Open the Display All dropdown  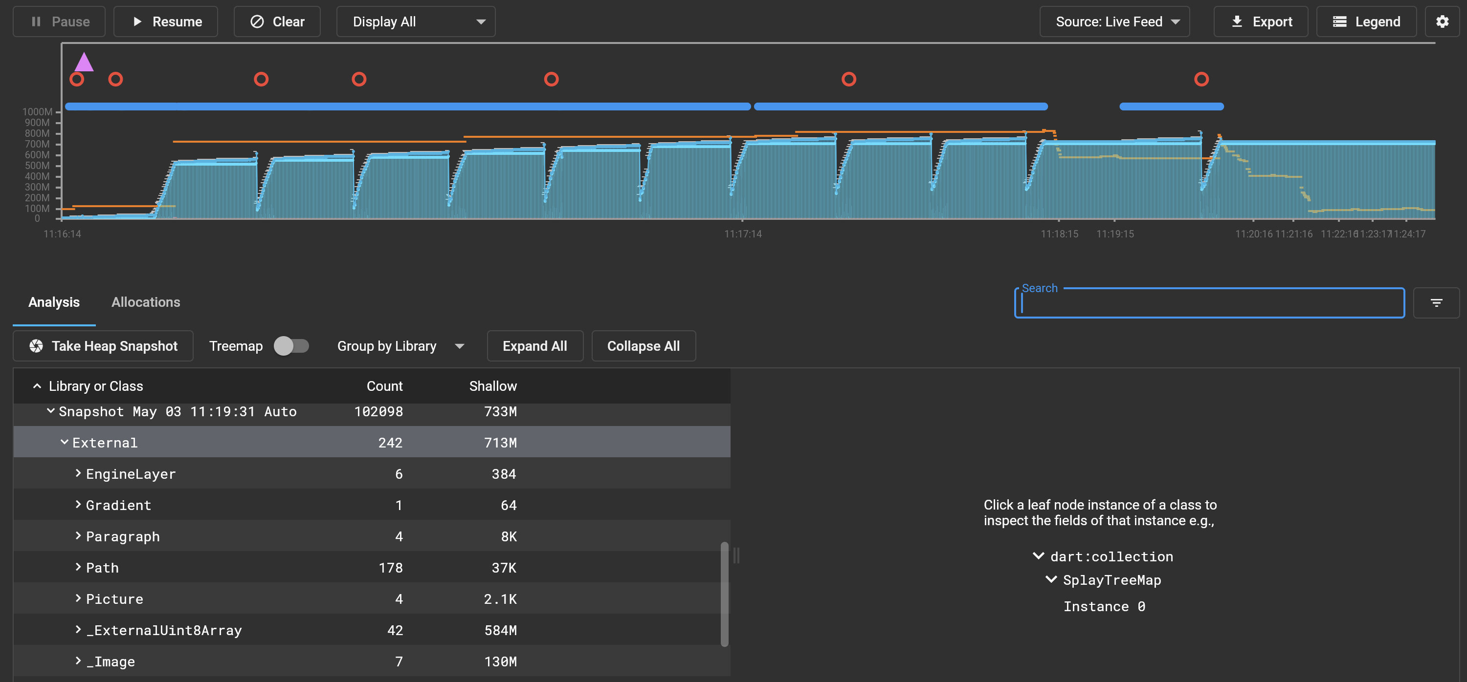click(415, 21)
